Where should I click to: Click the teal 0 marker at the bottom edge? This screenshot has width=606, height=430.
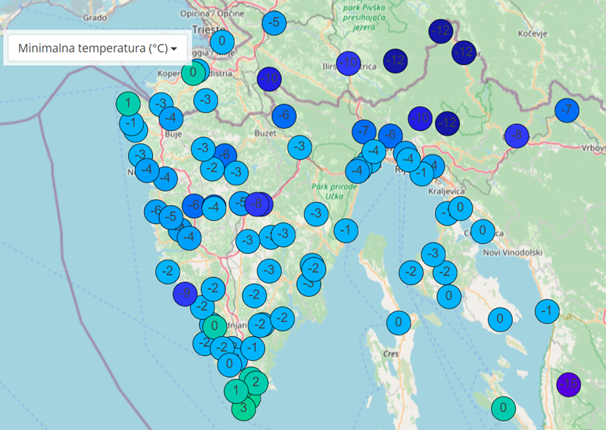502,409
